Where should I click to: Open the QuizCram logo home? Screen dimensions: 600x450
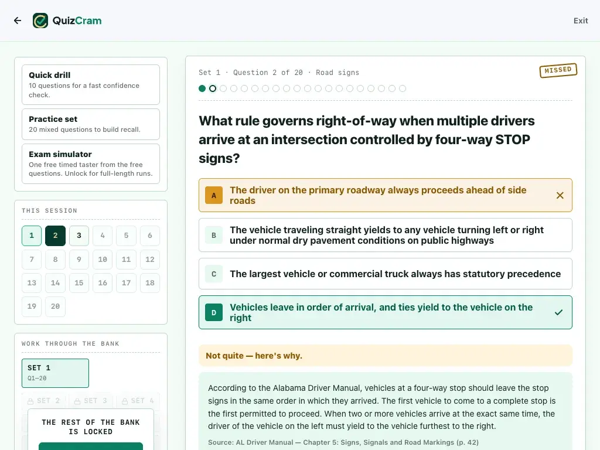point(67,21)
